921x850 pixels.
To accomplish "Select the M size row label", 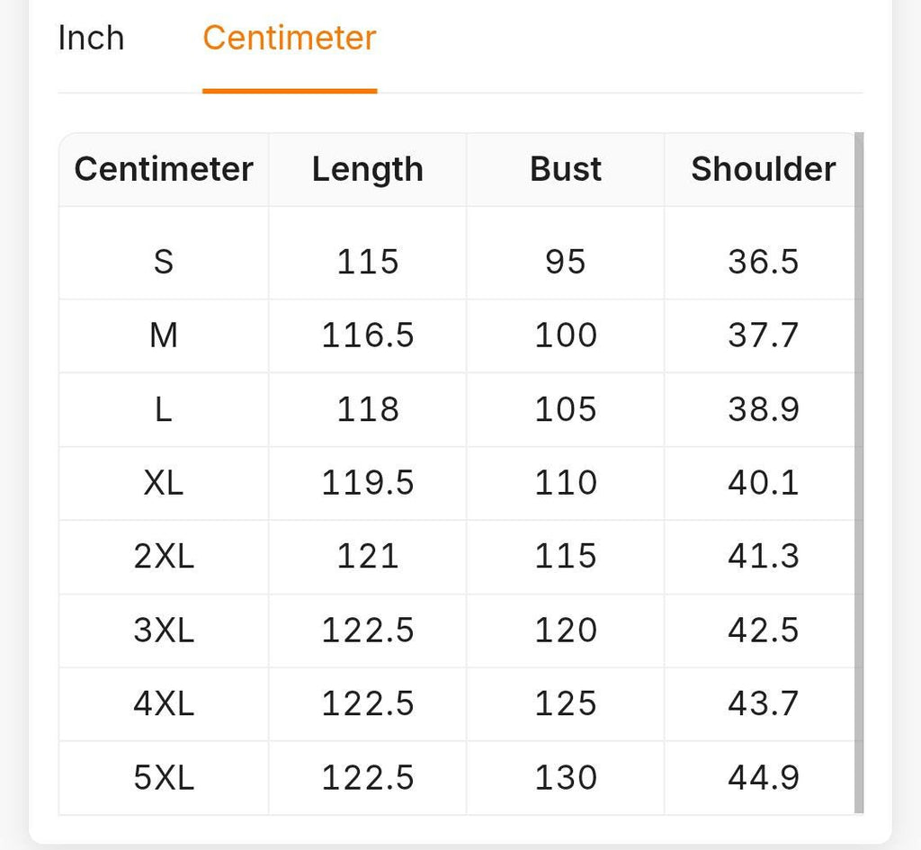I will click(164, 336).
